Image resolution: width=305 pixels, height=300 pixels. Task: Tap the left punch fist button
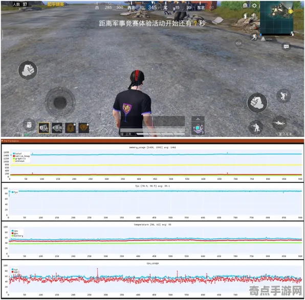[x=28, y=70]
